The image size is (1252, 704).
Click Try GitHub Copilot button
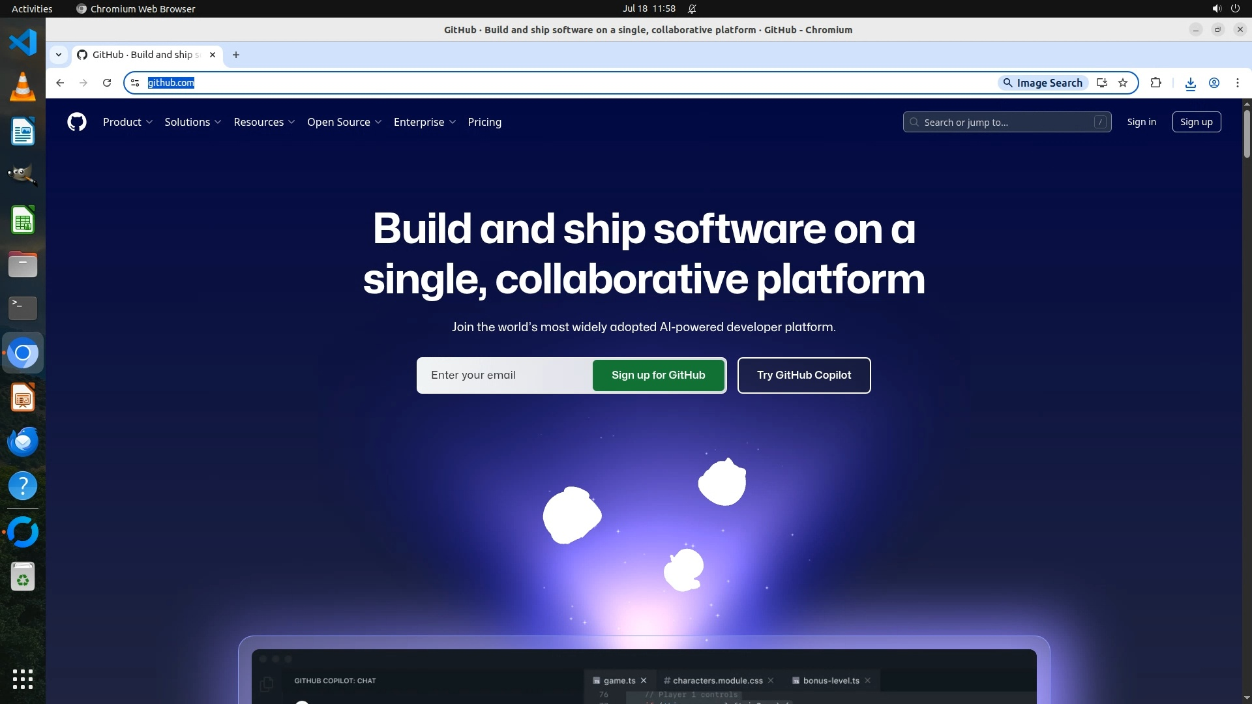tap(803, 375)
